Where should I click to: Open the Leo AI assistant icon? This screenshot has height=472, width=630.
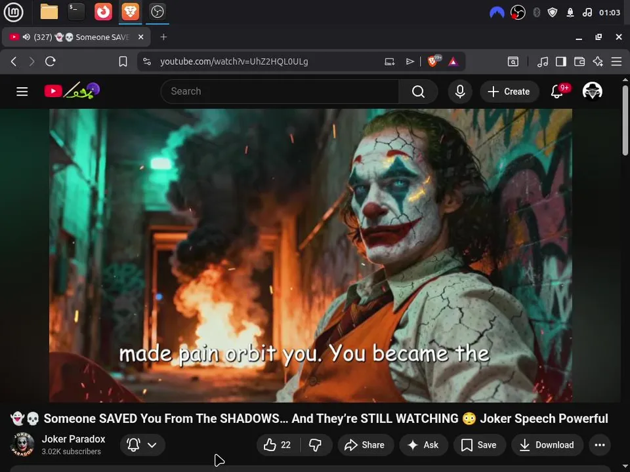597,62
